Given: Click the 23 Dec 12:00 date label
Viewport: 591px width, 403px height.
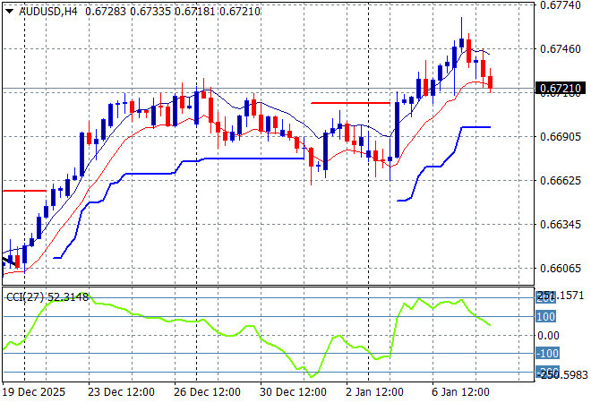Looking at the screenshot, I should click(123, 392).
